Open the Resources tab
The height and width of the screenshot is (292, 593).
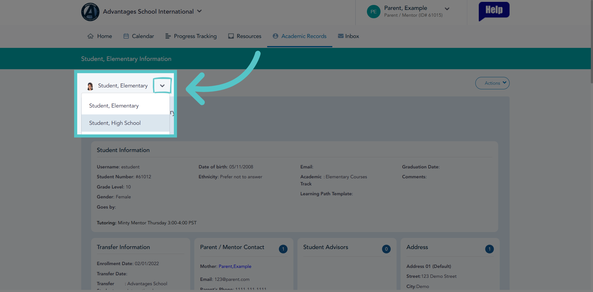[x=245, y=36]
